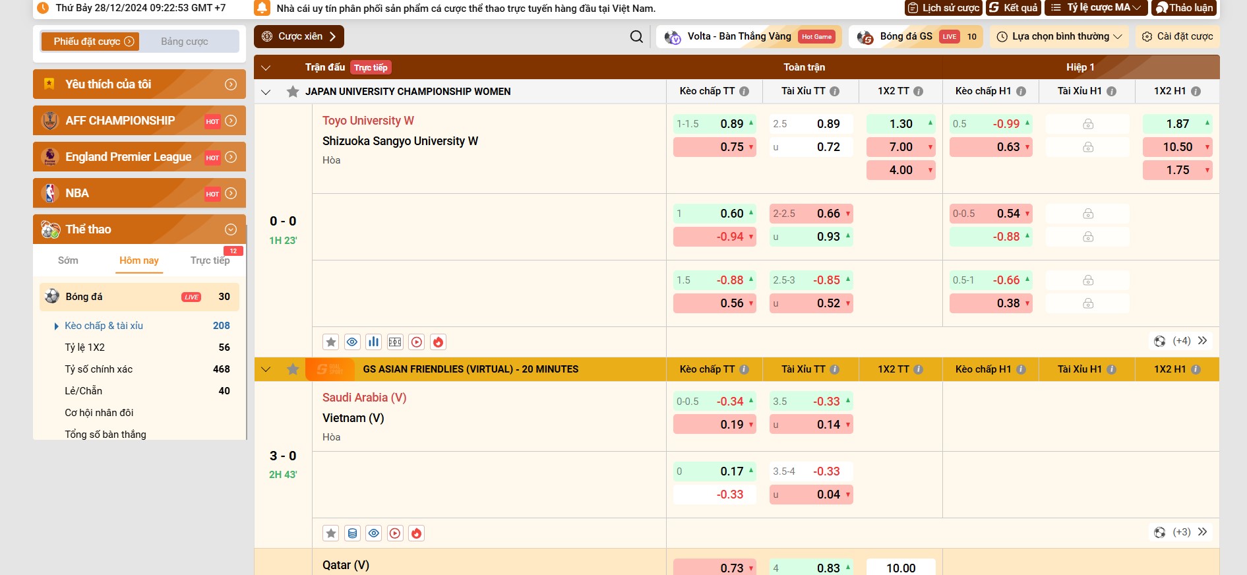Open the Lựa chọn bình thường dropdown
The image size is (1247, 575).
pyautogui.click(x=1060, y=37)
